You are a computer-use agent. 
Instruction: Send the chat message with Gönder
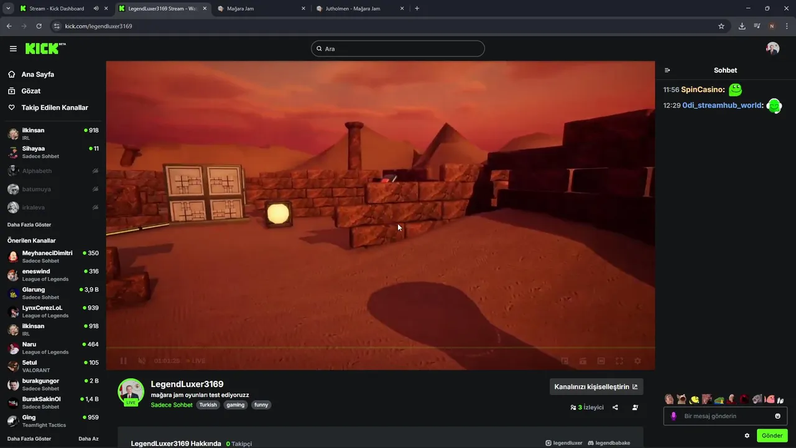(x=772, y=436)
